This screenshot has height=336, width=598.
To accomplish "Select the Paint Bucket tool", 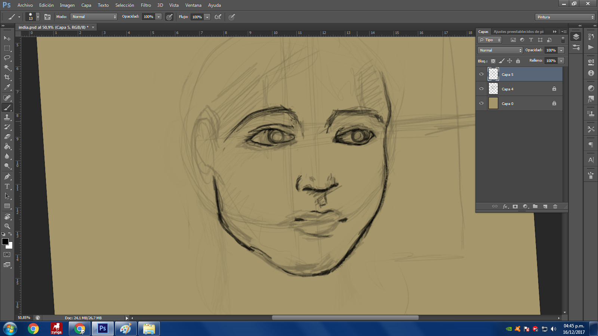I will tap(7, 146).
